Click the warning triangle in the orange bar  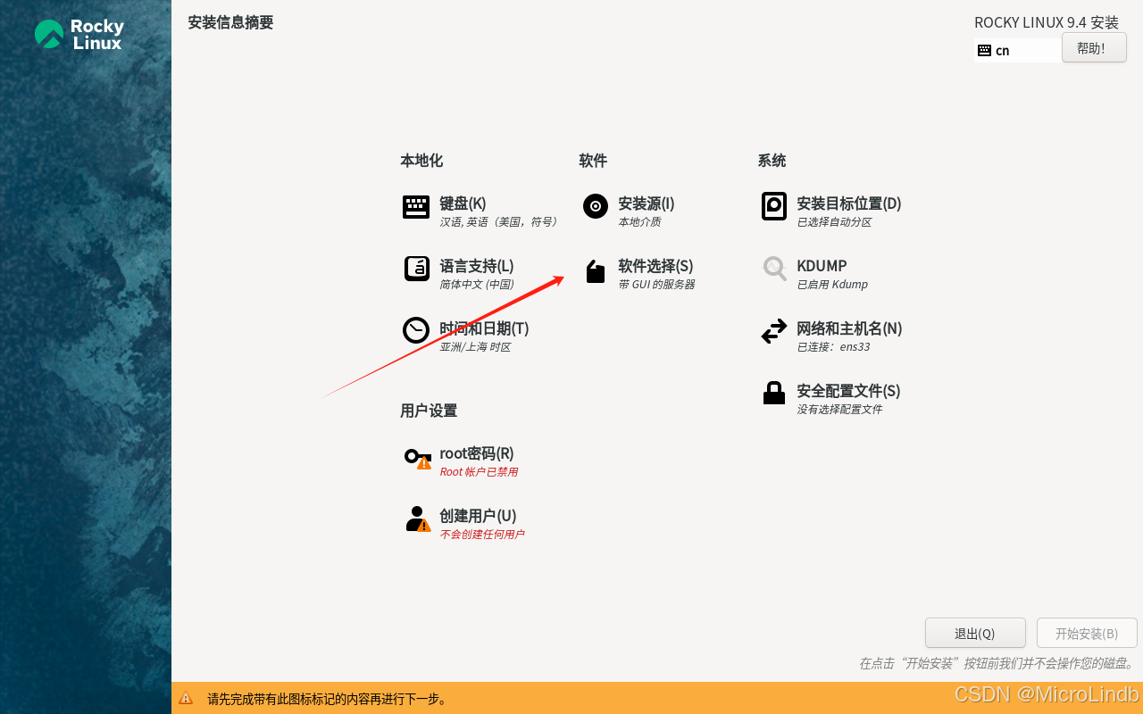[186, 698]
